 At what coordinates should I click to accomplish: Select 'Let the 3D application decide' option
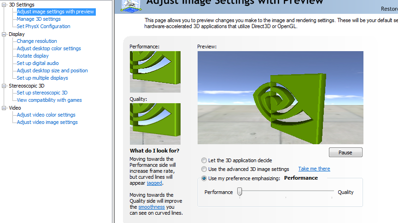click(x=204, y=160)
